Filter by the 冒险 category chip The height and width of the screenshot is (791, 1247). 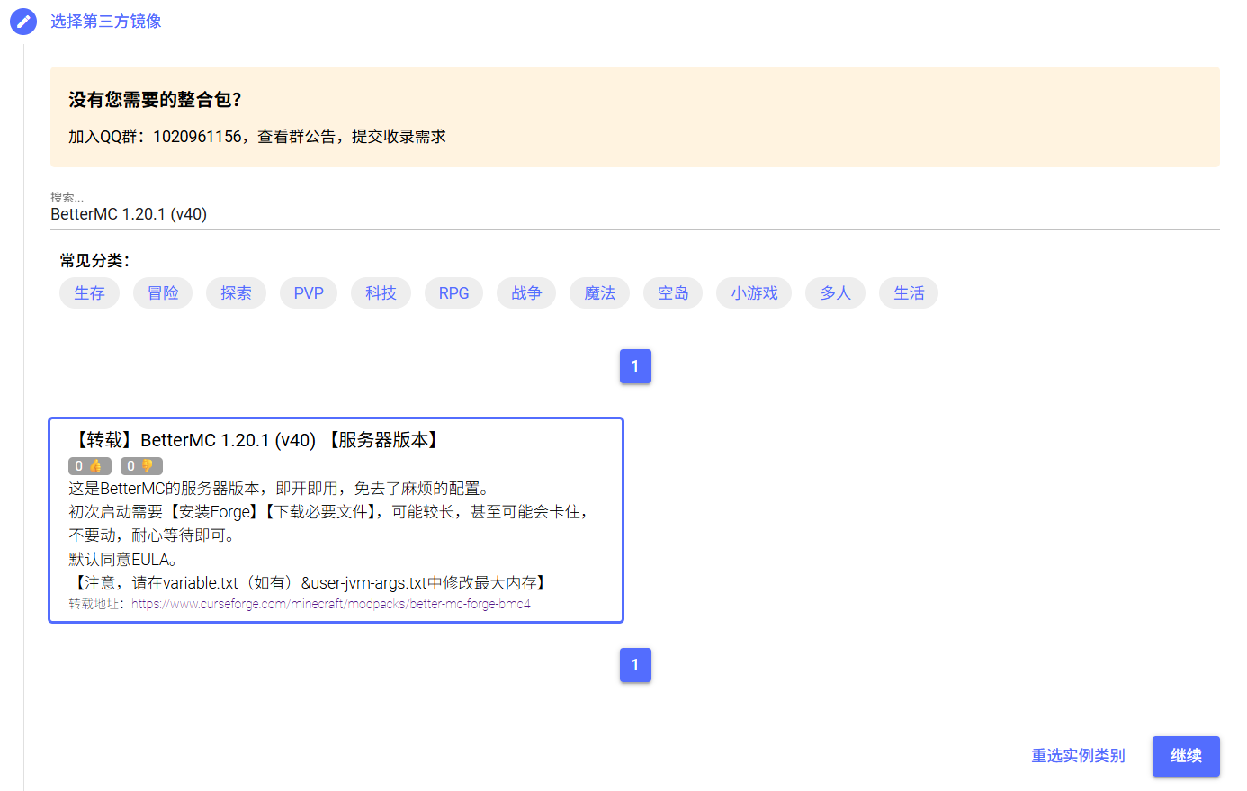[x=163, y=293]
